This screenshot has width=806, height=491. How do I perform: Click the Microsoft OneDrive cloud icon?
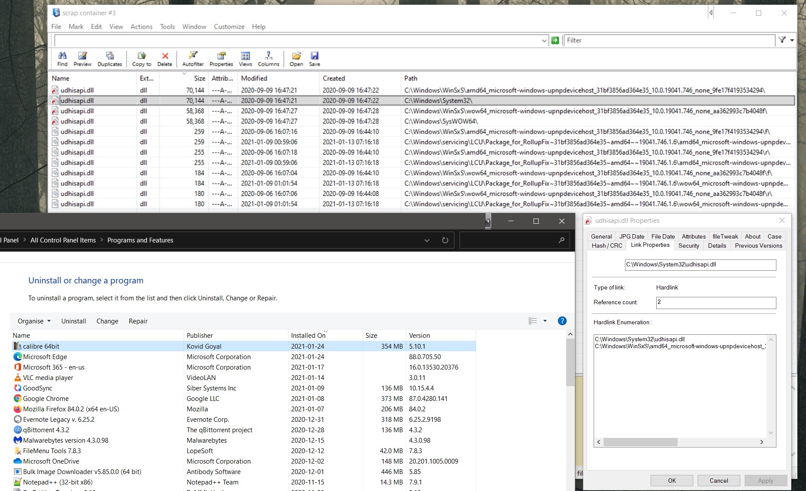click(x=17, y=461)
